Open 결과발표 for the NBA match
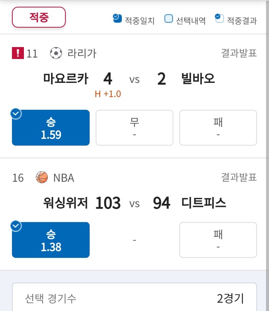 coord(239,177)
